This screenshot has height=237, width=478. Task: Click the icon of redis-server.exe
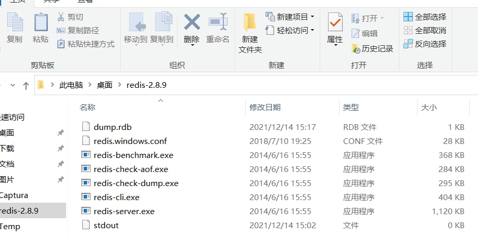86,211
